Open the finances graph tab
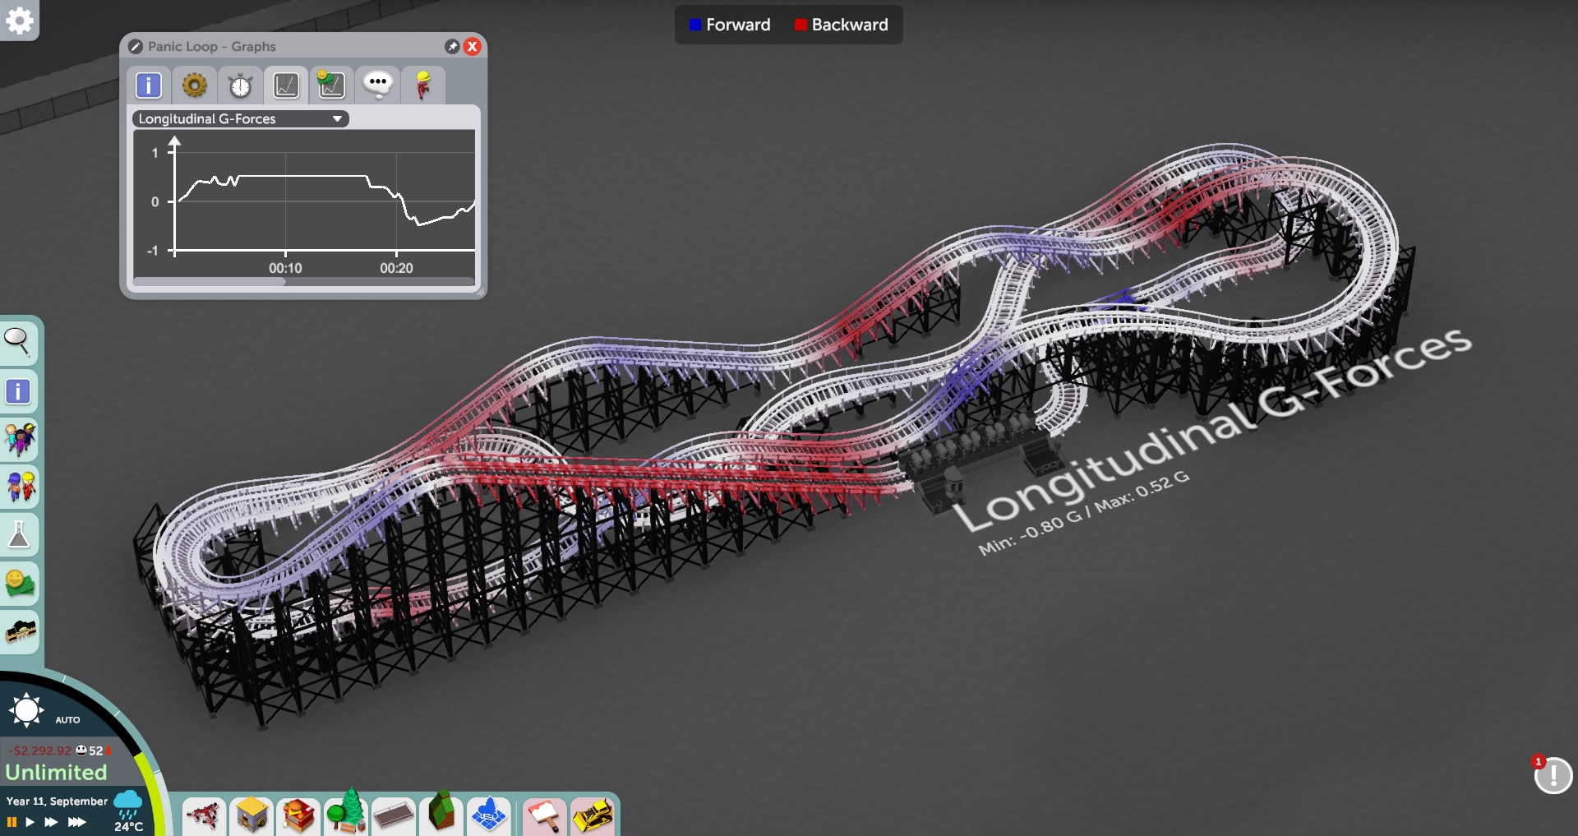This screenshot has width=1578, height=836. click(x=331, y=85)
